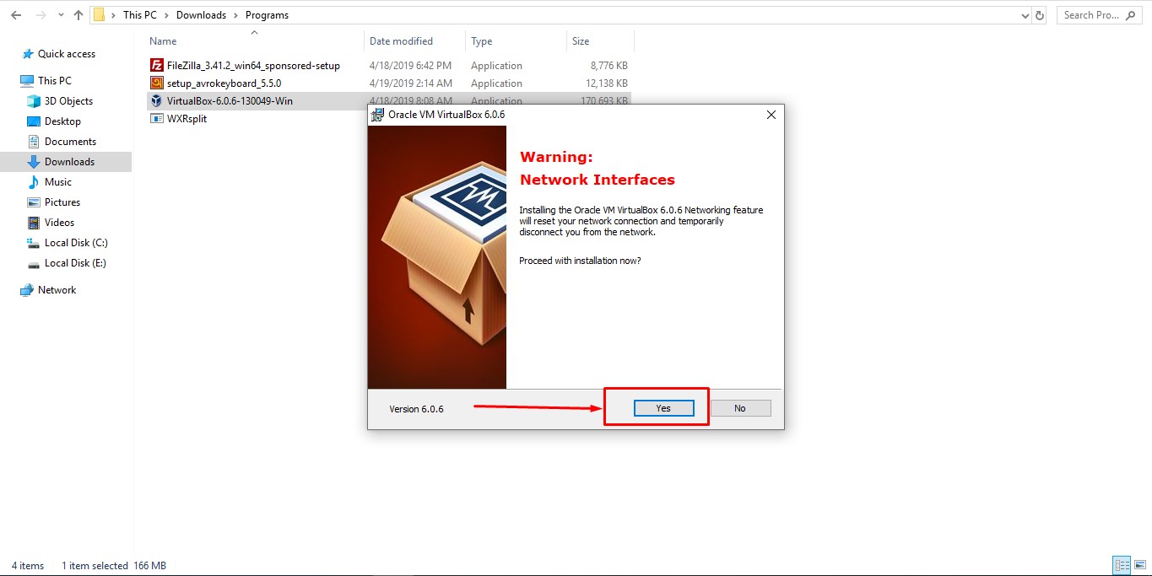Open 3D Objects folder
This screenshot has height=576, width=1152.
coord(68,101)
